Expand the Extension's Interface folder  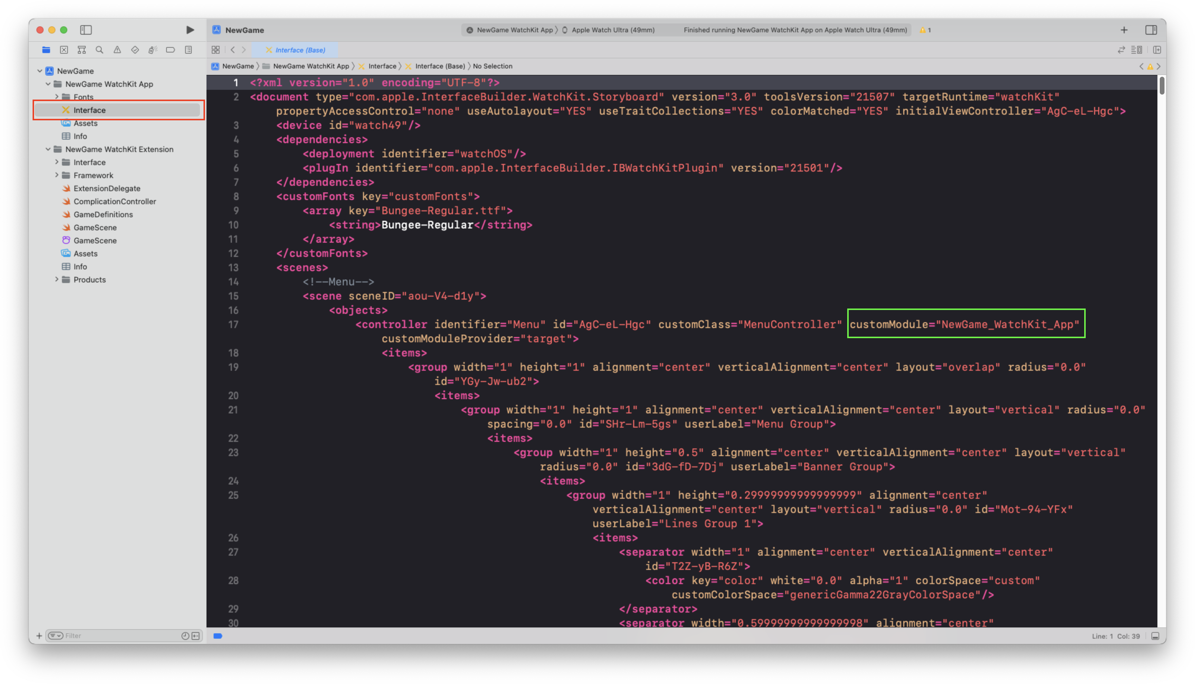pyautogui.click(x=56, y=162)
